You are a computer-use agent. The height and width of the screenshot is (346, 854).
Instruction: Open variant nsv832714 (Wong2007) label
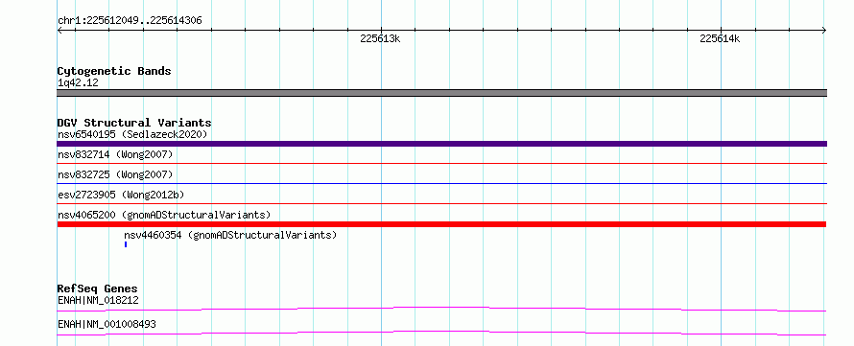click(x=115, y=155)
